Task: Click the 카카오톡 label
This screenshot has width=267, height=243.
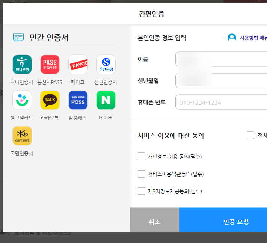Action: click(x=50, y=118)
